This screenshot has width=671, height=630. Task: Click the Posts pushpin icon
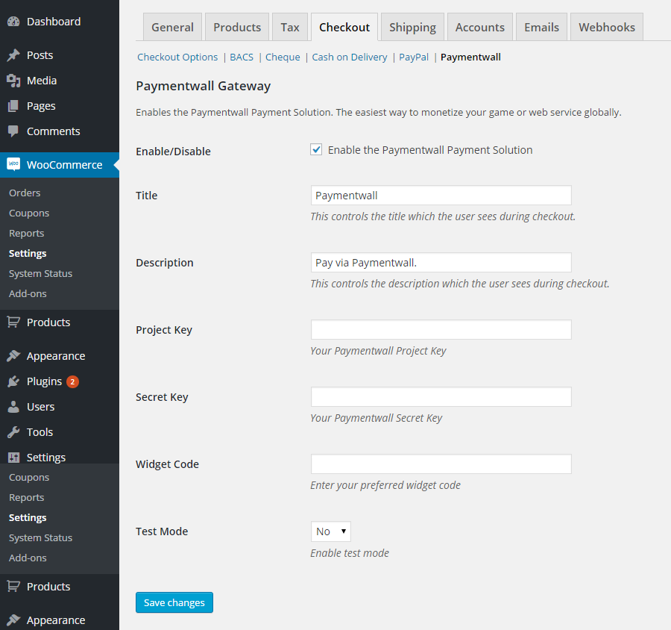pyautogui.click(x=13, y=55)
